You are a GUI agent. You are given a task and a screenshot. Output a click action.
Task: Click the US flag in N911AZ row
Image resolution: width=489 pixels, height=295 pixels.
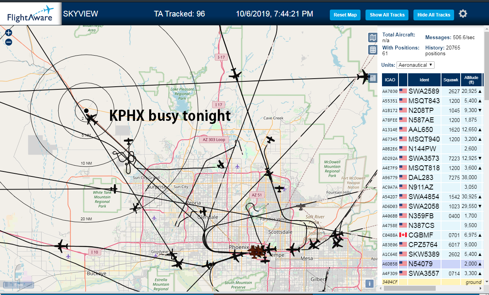click(x=403, y=187)
